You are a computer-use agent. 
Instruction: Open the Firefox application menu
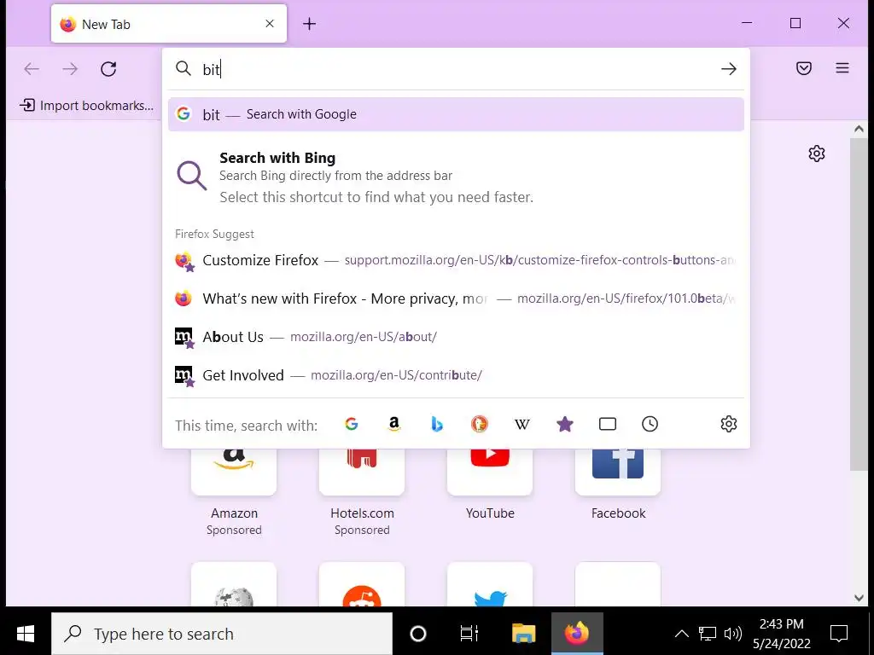pos(842,68)
